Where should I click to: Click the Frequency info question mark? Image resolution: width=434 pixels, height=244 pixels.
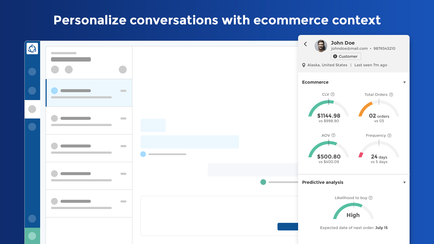389,136
